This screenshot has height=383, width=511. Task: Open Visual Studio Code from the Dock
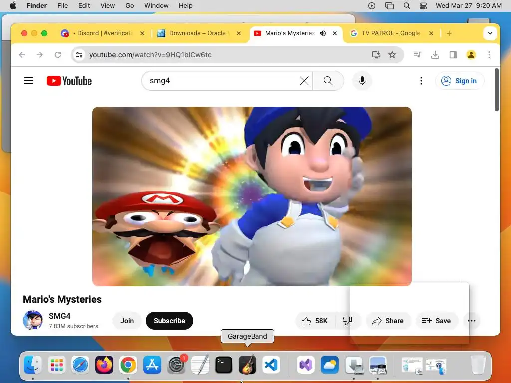[271, 365]
